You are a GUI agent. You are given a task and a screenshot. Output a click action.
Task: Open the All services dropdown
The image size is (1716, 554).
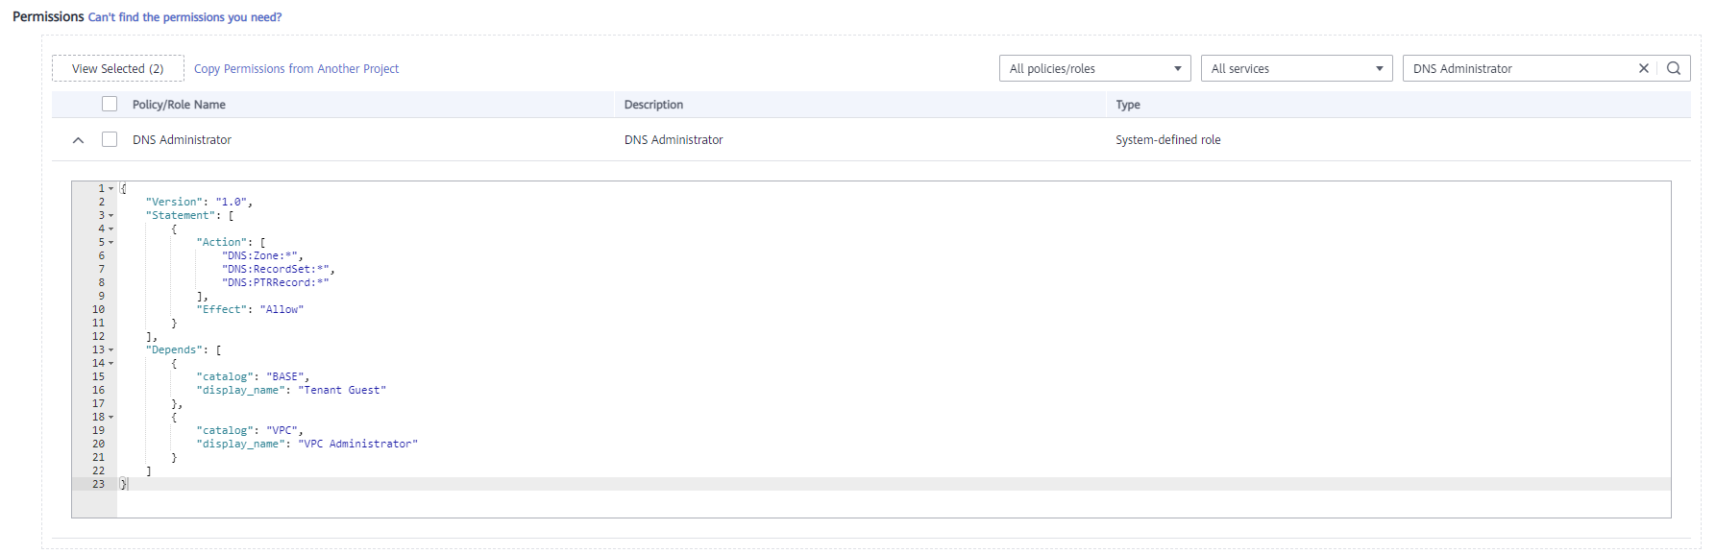(x=1296, y=68)
